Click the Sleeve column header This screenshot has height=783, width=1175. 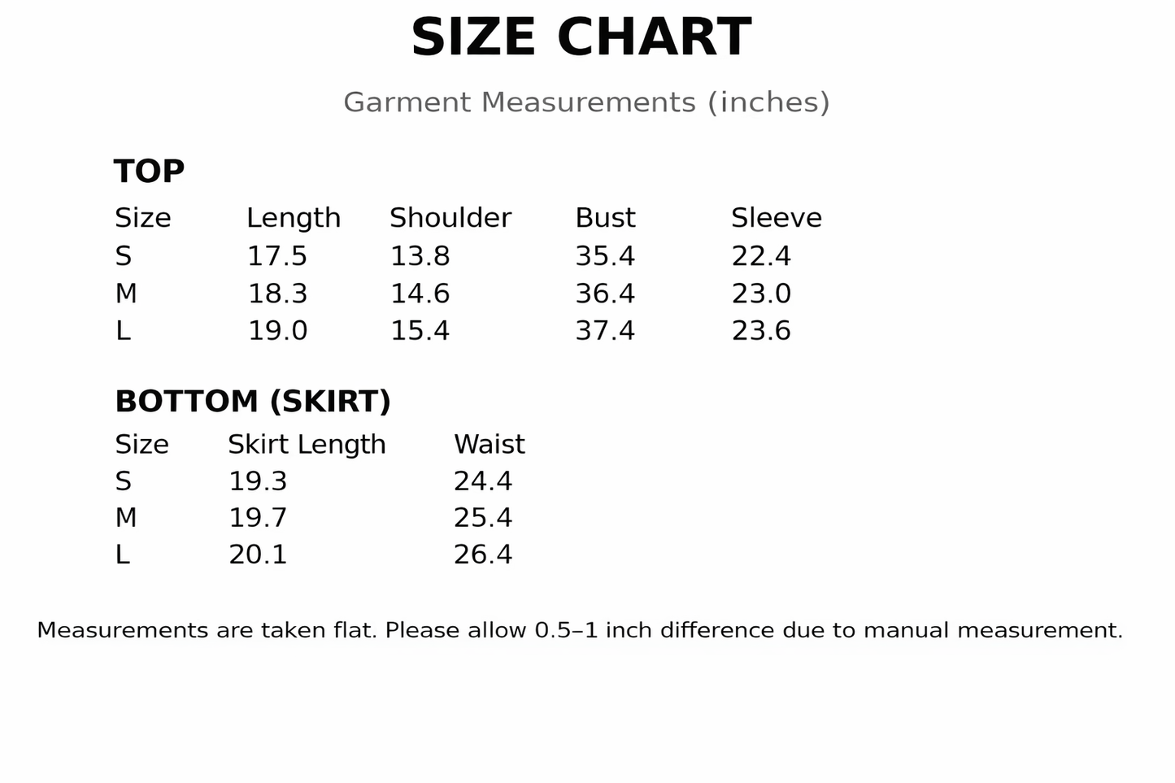777,218
